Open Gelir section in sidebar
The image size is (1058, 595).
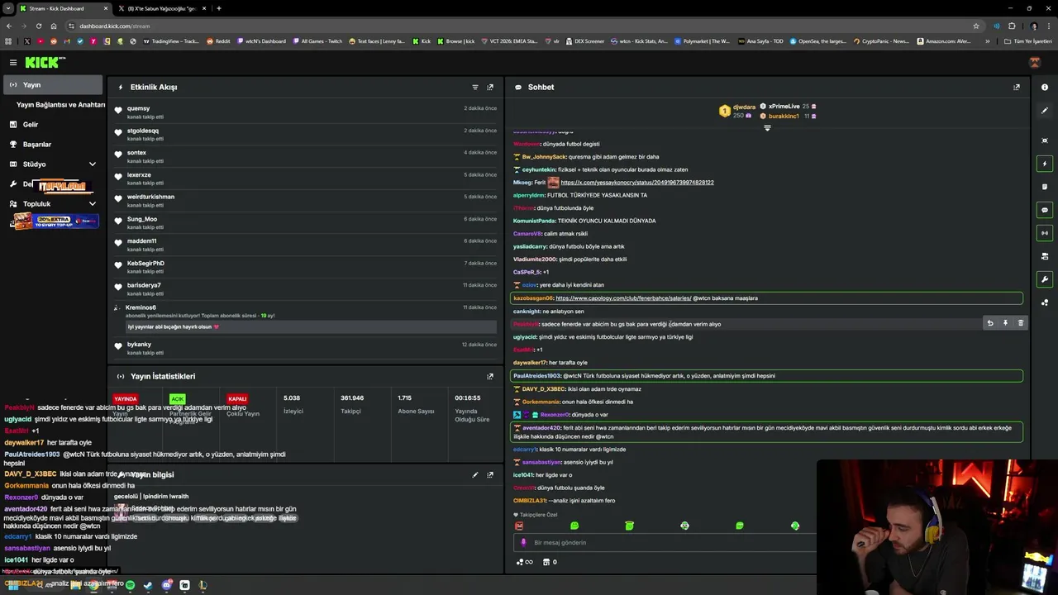(52, 125)
